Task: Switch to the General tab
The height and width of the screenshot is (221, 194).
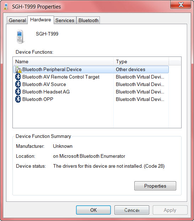Action: [x=17, y=21]
